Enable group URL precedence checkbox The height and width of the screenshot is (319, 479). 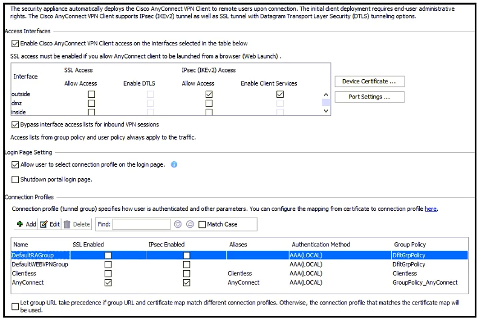pyautogui.click(x=15, y=306)
